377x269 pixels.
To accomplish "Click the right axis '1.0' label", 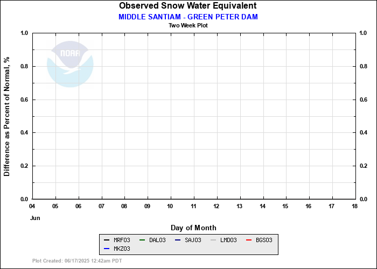I will point(364,33).
